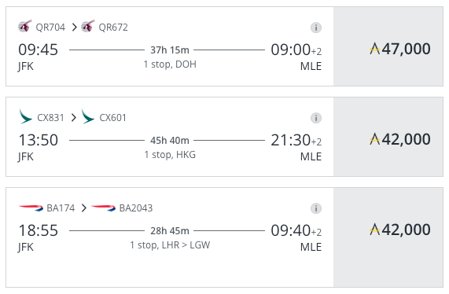Click the chevron between CX831 and CX601
Screen dimensions: 449x294
click(74, 118)
